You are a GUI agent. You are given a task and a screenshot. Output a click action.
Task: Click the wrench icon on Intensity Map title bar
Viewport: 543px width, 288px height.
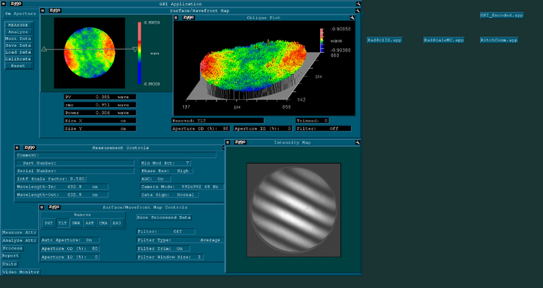[358, 142]
